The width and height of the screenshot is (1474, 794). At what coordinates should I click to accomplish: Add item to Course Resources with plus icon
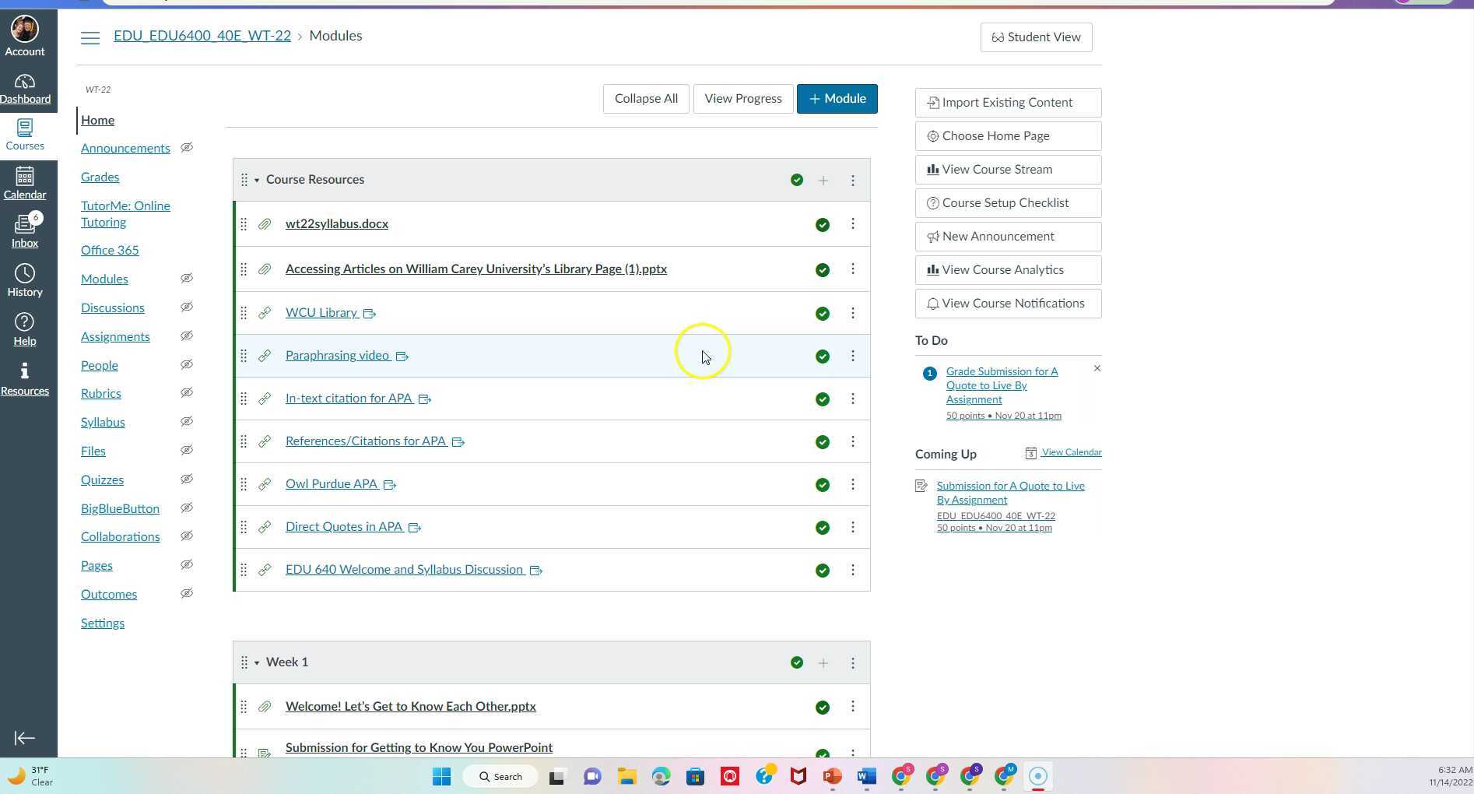pyautogui.click(x=823, y=181)
